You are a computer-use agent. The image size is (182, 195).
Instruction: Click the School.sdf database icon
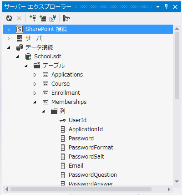tap(28, 56)
